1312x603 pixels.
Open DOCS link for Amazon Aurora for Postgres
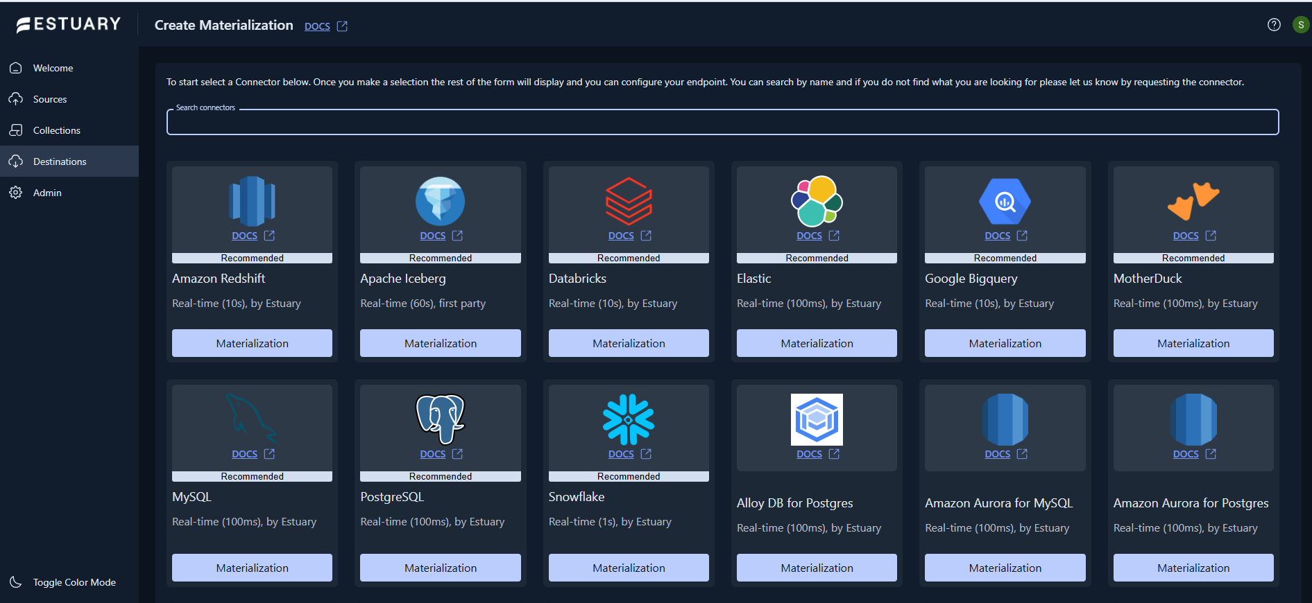pos(1186,454)
